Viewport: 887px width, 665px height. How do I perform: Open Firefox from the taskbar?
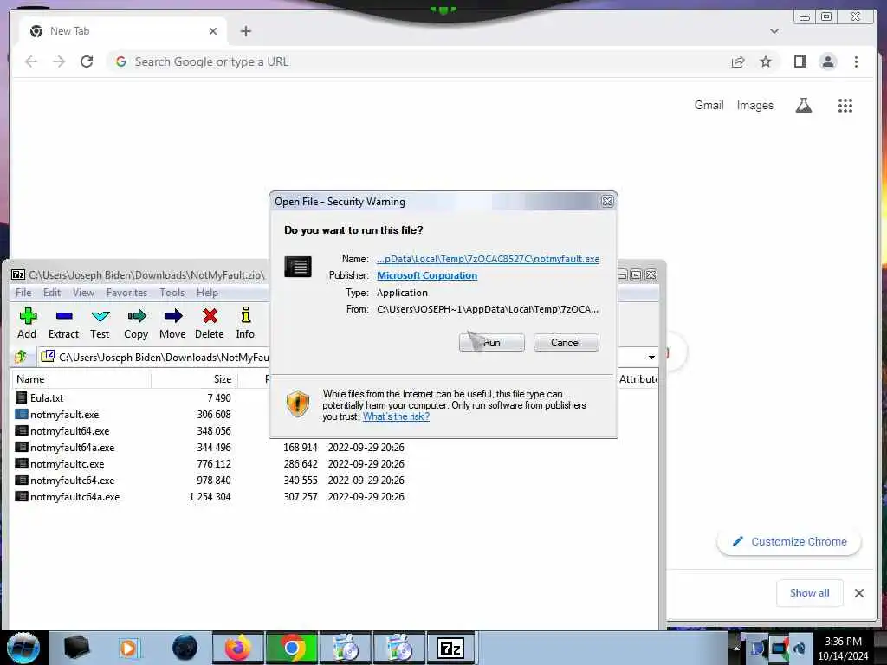237,648
